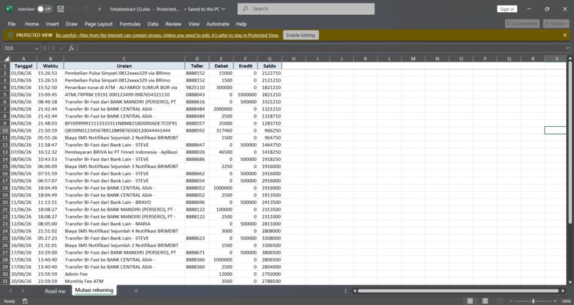The height and width of the screenshot is (305, 574).
Task: Open the Data ribbon tab
Action: click(153, 24)
